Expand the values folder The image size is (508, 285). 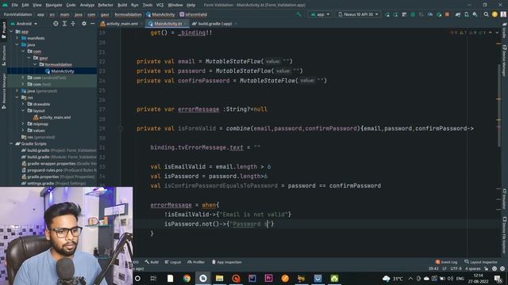23,131
